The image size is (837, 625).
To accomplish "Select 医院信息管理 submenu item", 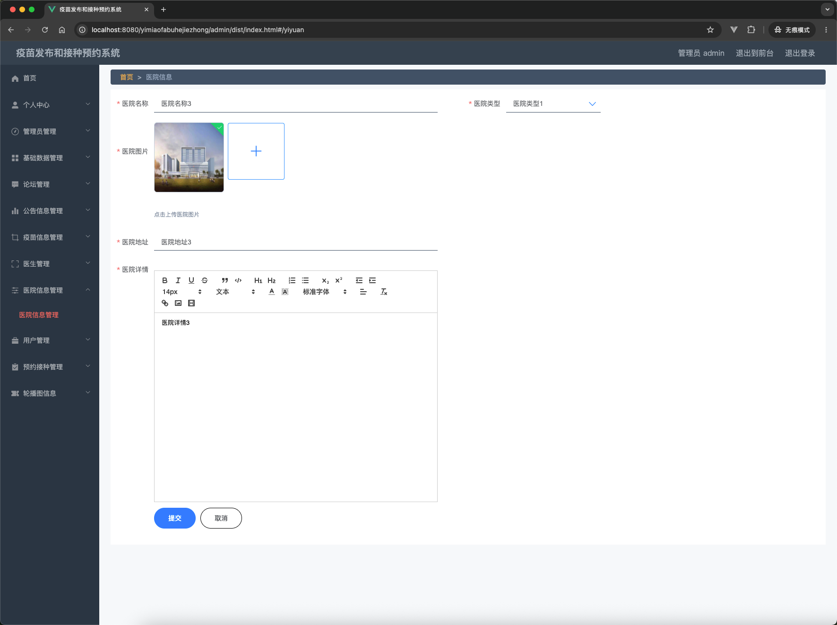I will (39, 315).
